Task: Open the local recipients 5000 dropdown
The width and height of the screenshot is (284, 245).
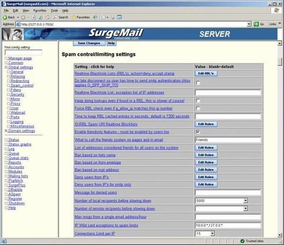Action: click(x=246, y=201)
